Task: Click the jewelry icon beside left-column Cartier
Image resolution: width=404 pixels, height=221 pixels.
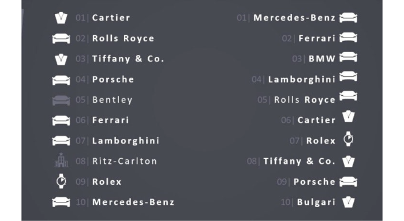Action: 61,18
